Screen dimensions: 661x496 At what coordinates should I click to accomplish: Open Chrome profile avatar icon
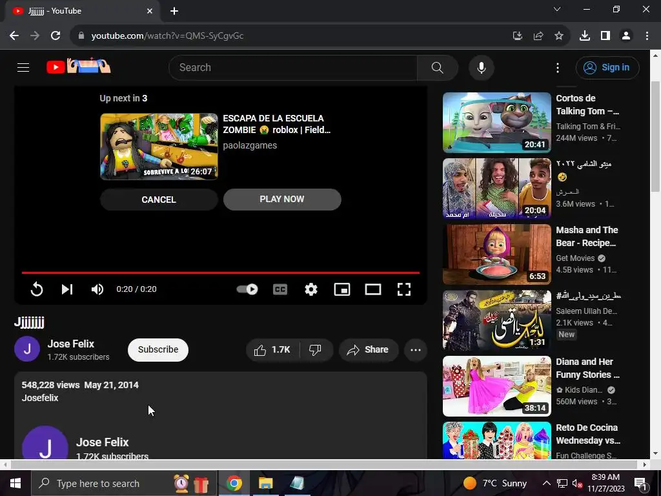click(626, 36)
